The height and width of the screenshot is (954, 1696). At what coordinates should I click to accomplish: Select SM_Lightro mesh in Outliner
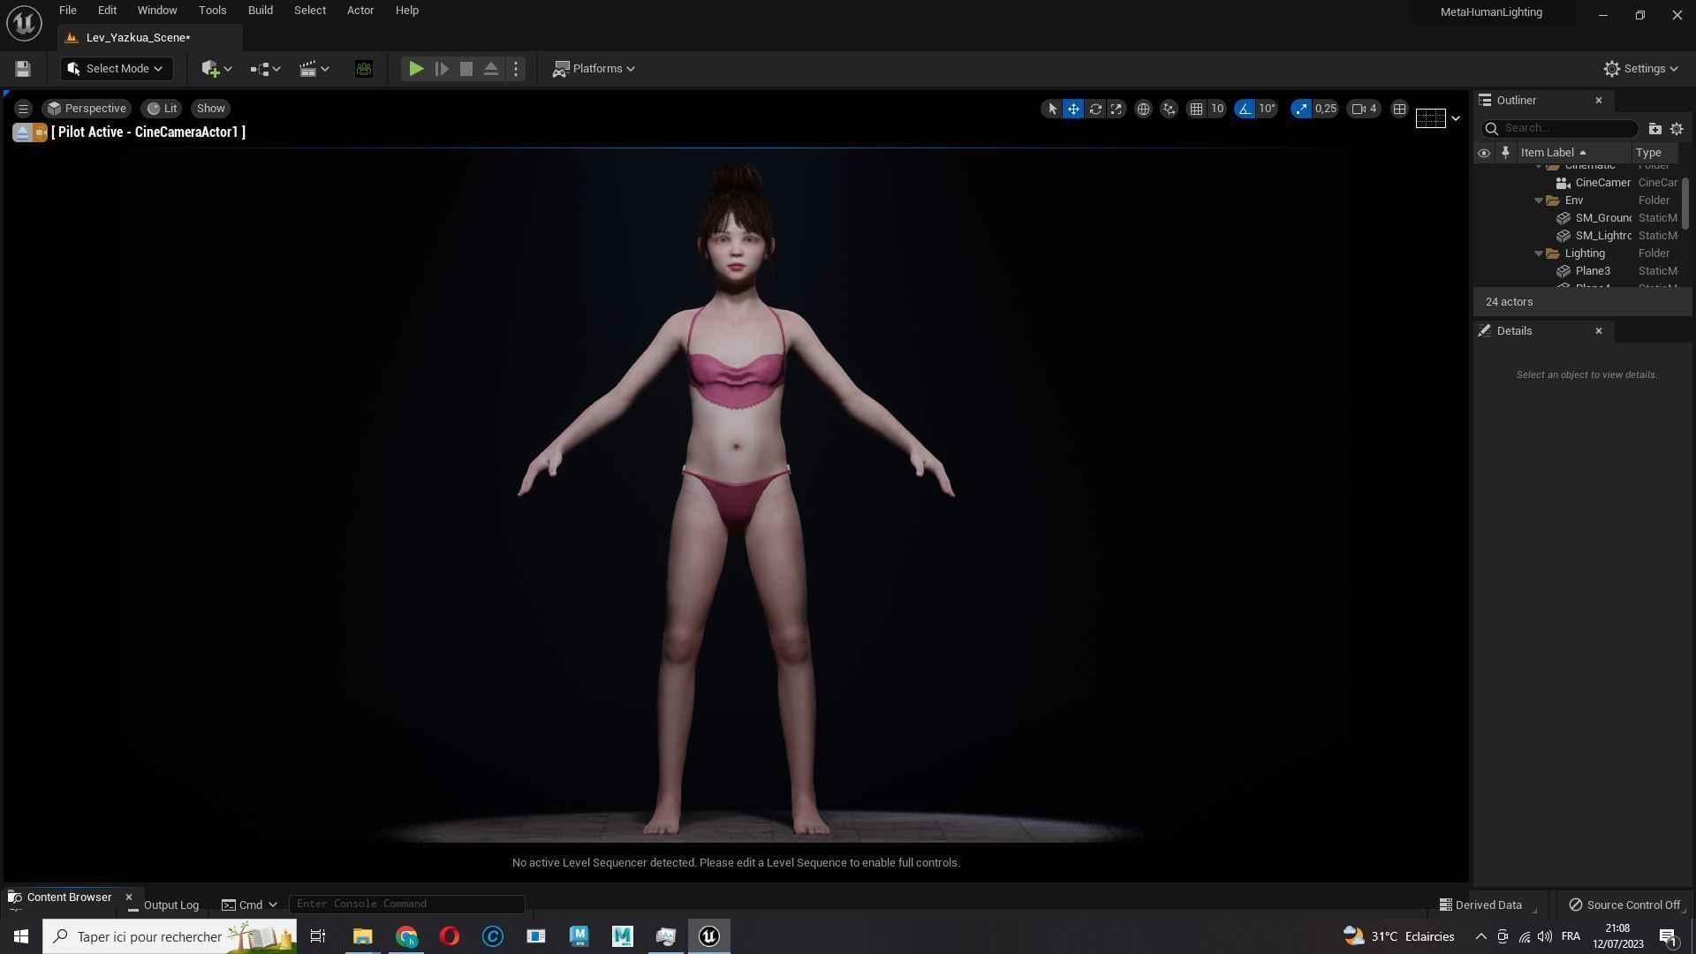(x=1593, y=236)
